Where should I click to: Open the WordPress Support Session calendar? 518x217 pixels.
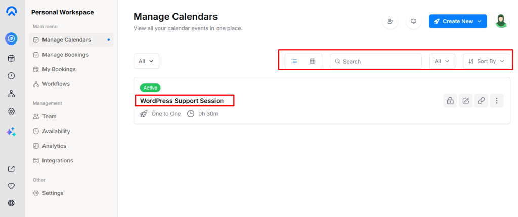tap(182, 101)
